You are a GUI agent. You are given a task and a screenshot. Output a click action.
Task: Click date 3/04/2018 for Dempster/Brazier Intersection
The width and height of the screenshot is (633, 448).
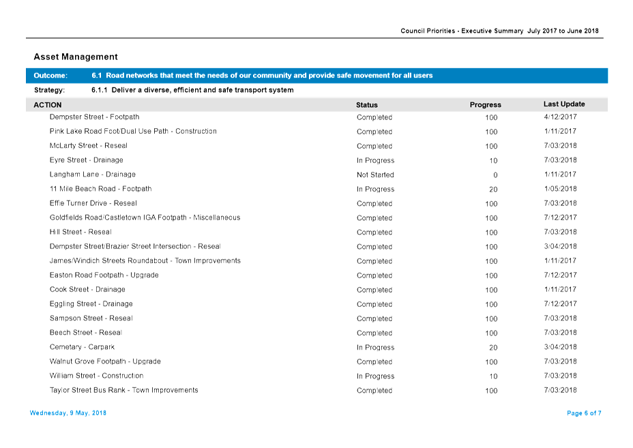[x=560, y=246]
